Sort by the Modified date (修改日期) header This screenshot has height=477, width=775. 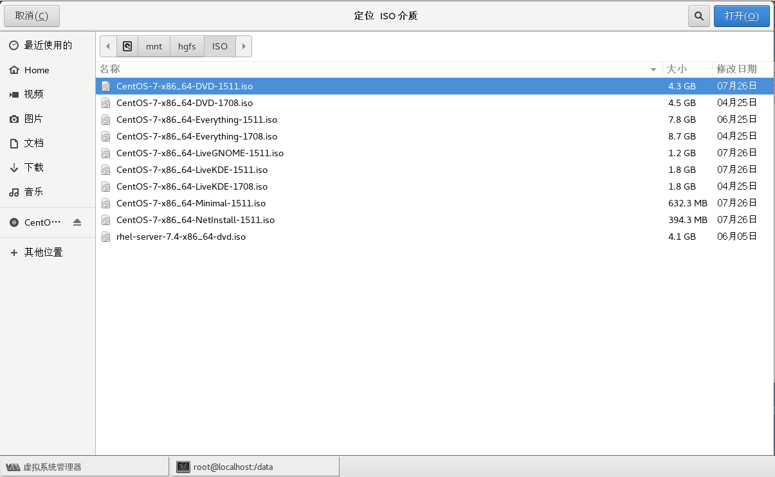click(743, 69)
